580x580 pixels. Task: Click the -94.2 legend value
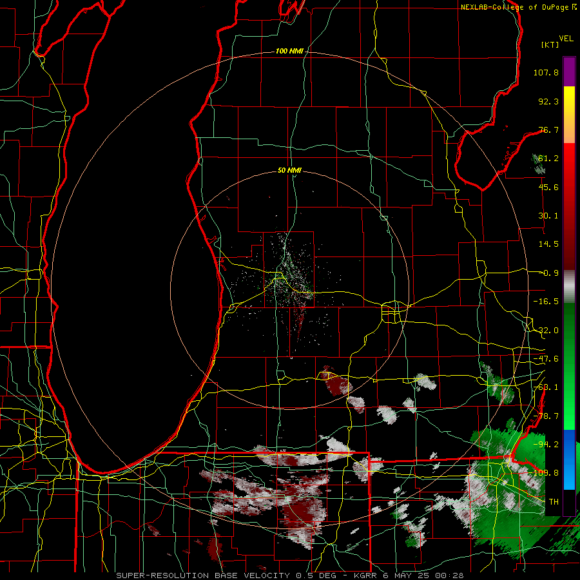pos(546,444)
